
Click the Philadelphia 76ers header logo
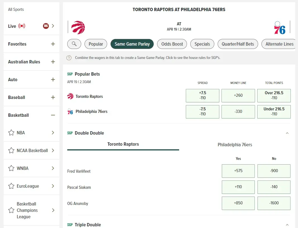tap(280, 28)
